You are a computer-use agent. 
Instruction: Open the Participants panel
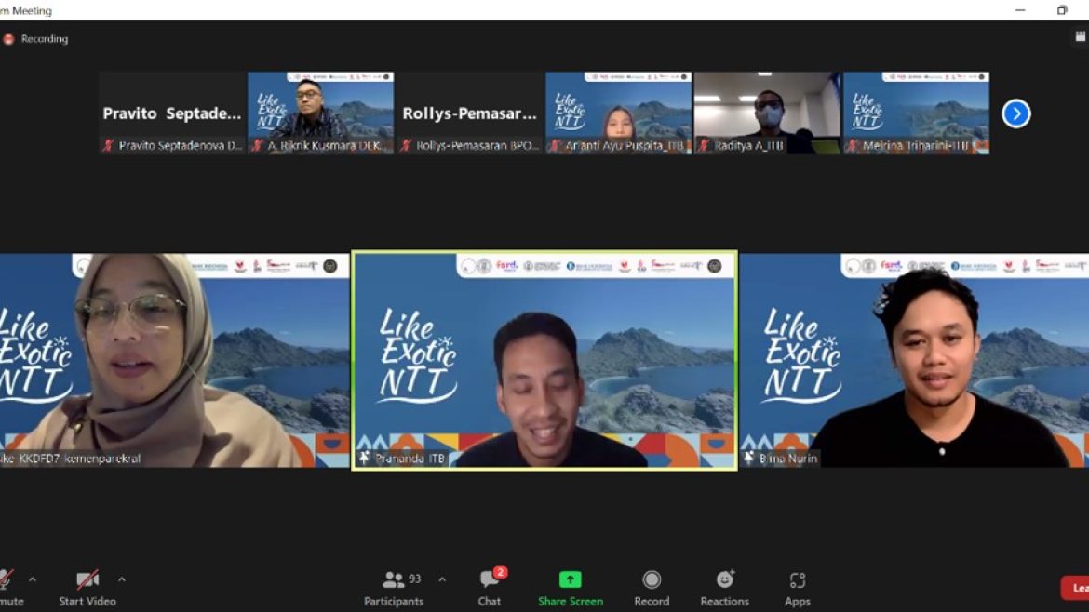coord(394,588)
